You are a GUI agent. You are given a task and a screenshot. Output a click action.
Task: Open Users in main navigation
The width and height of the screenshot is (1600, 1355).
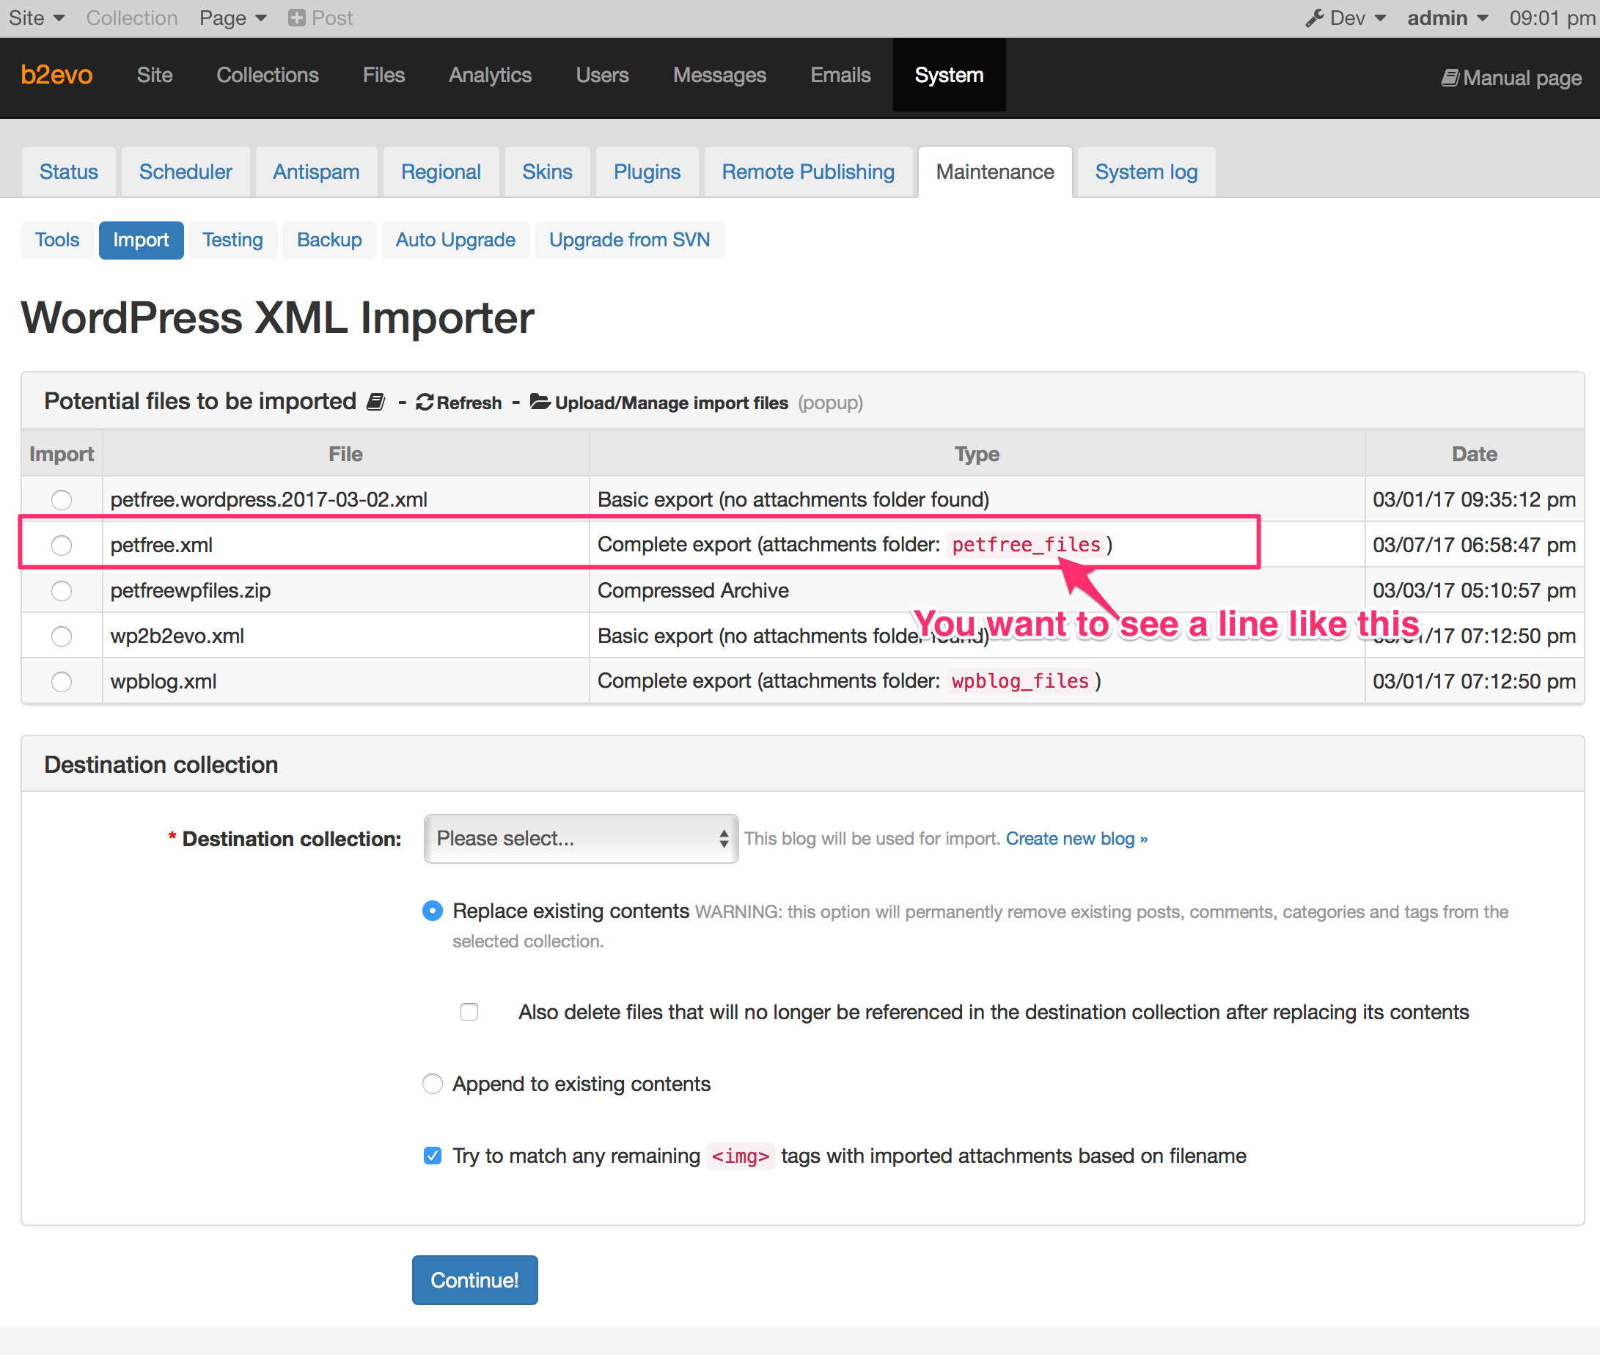(x=602, y=76)
